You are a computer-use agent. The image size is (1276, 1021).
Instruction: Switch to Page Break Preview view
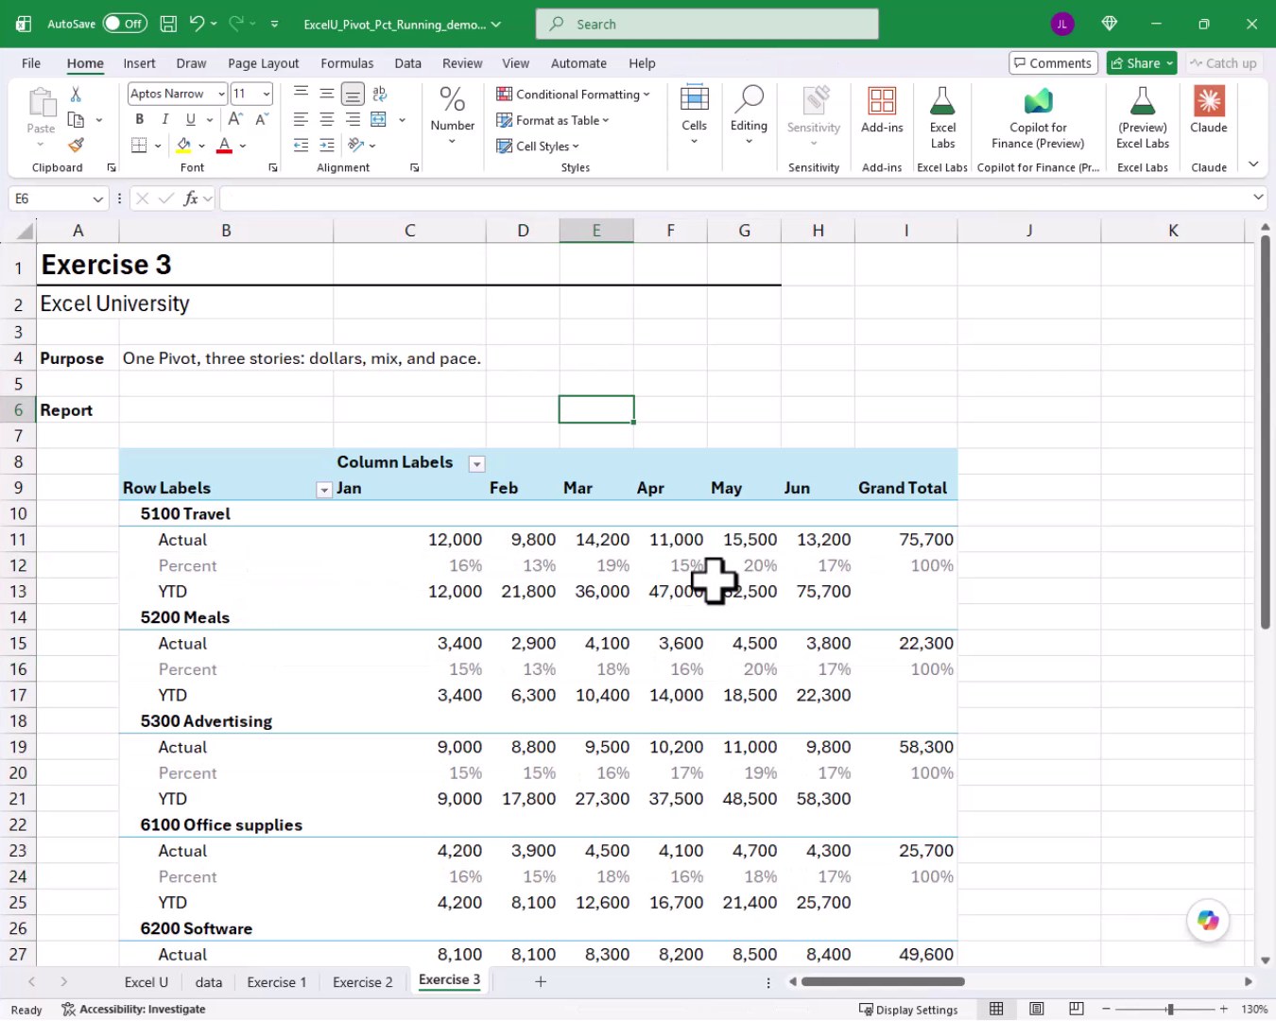click(1076, 1009)
